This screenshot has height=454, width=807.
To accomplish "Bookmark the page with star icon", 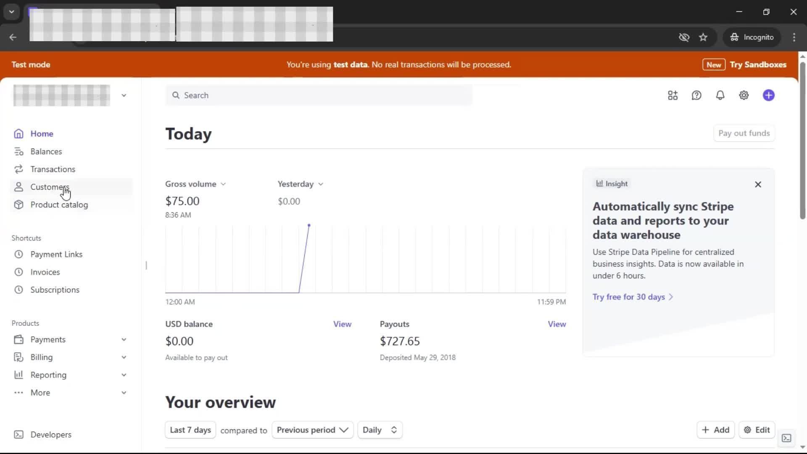I will tap(703, 37).
